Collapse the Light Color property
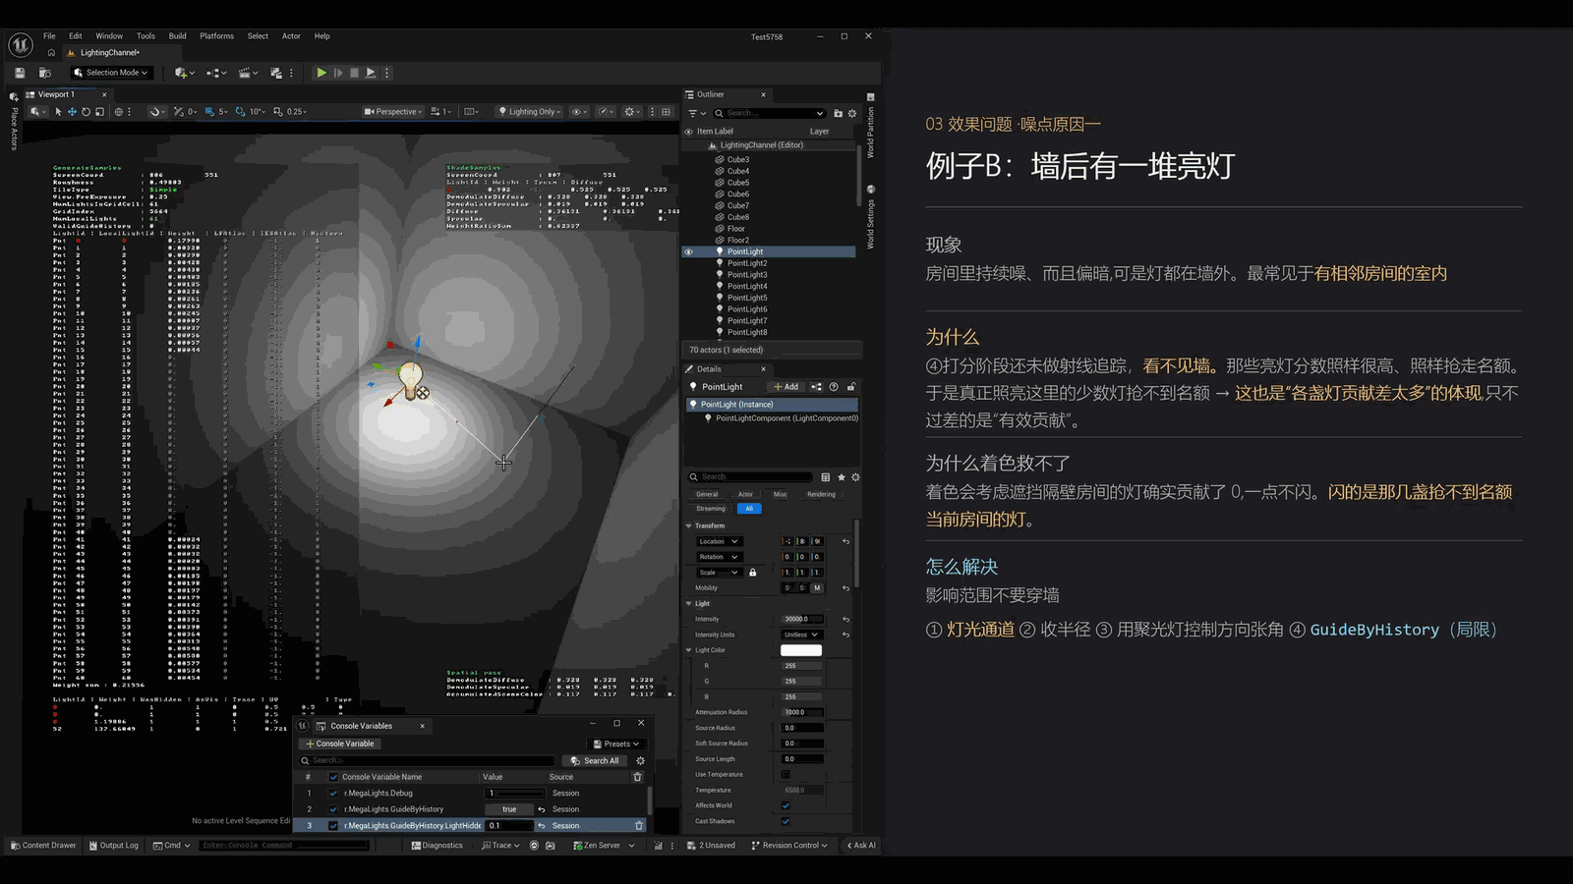The image size is (1573, 884). (688, 650)
